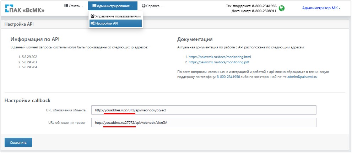Expand the Отчеты dropdown caret
This screenshot has height=153, width=352.
pyautogui.click(x=83, y=6)
